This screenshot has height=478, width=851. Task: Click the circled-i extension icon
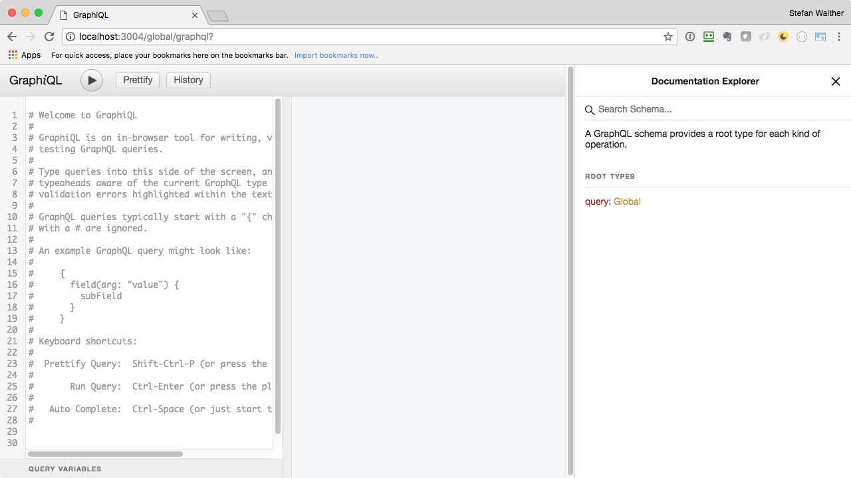(x=690, y=37)
